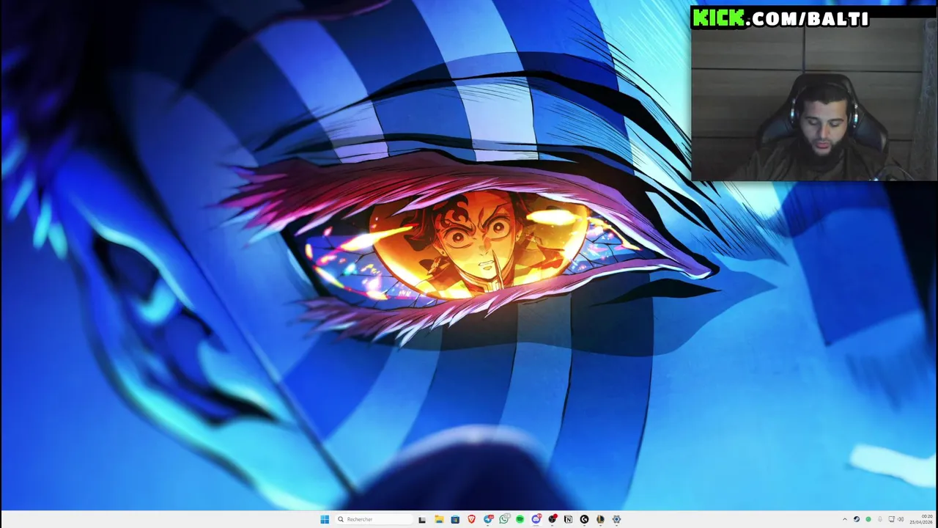Screen dimensions: 938x528
Task: Open Logitech G HUB from the taskbar
Action: click(584, 519)
